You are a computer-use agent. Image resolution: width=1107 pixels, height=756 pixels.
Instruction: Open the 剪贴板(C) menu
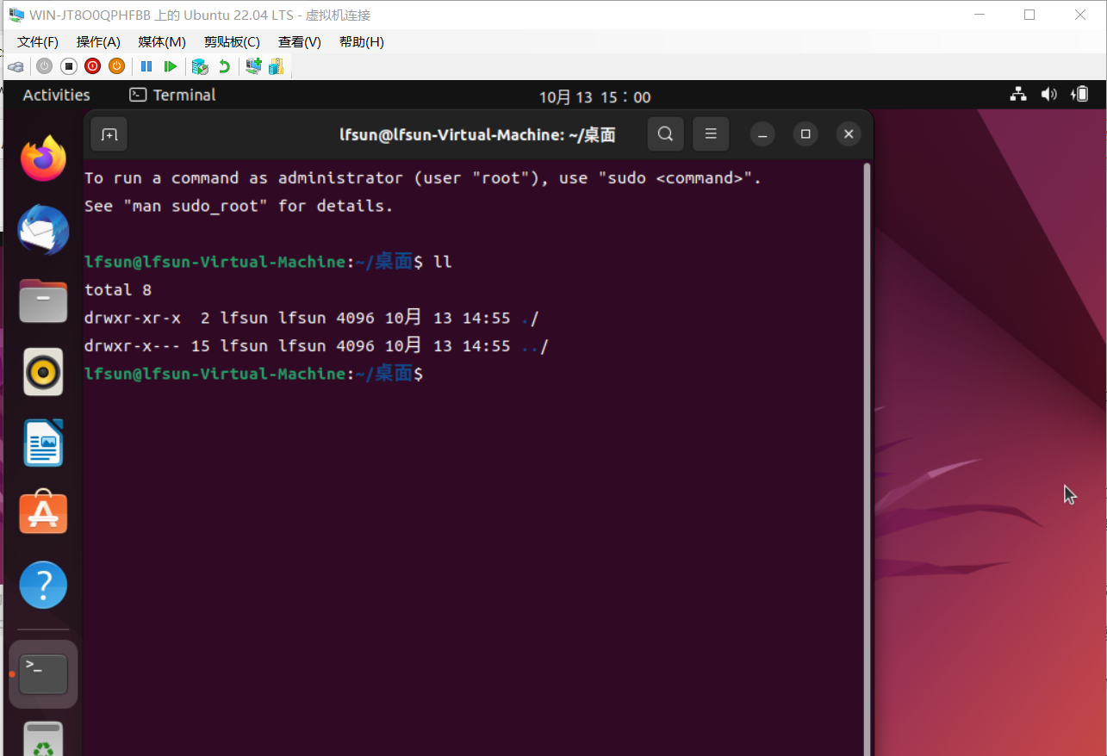[x=232, y=41]
